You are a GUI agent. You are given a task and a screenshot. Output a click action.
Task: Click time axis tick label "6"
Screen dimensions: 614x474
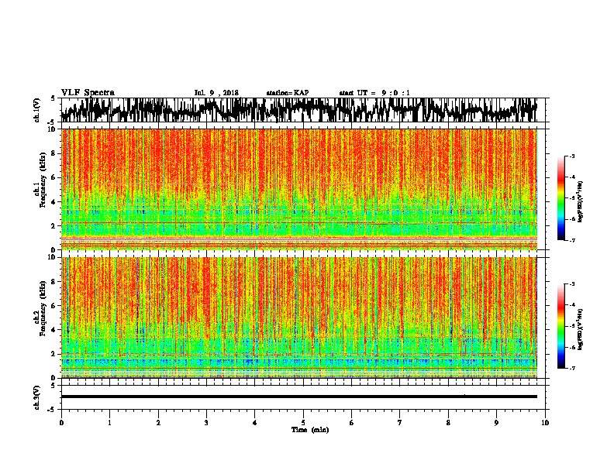[352, 423]
